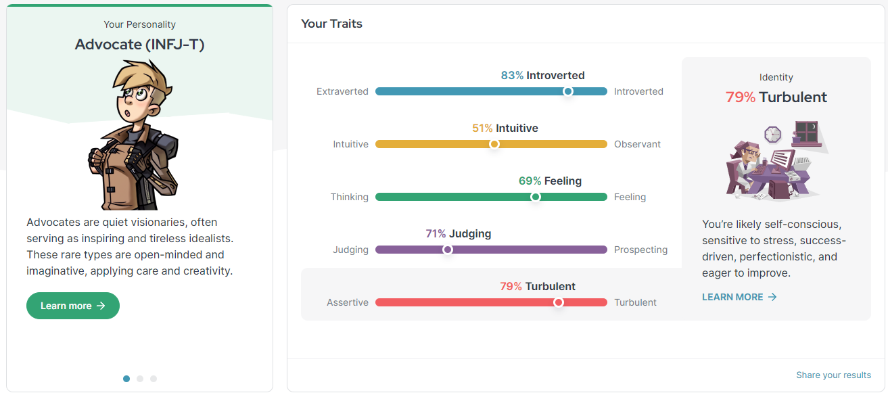Screen dimensions: 888x395
Task: Click the Introverted slider handle
Action: (x=568, y=91)
